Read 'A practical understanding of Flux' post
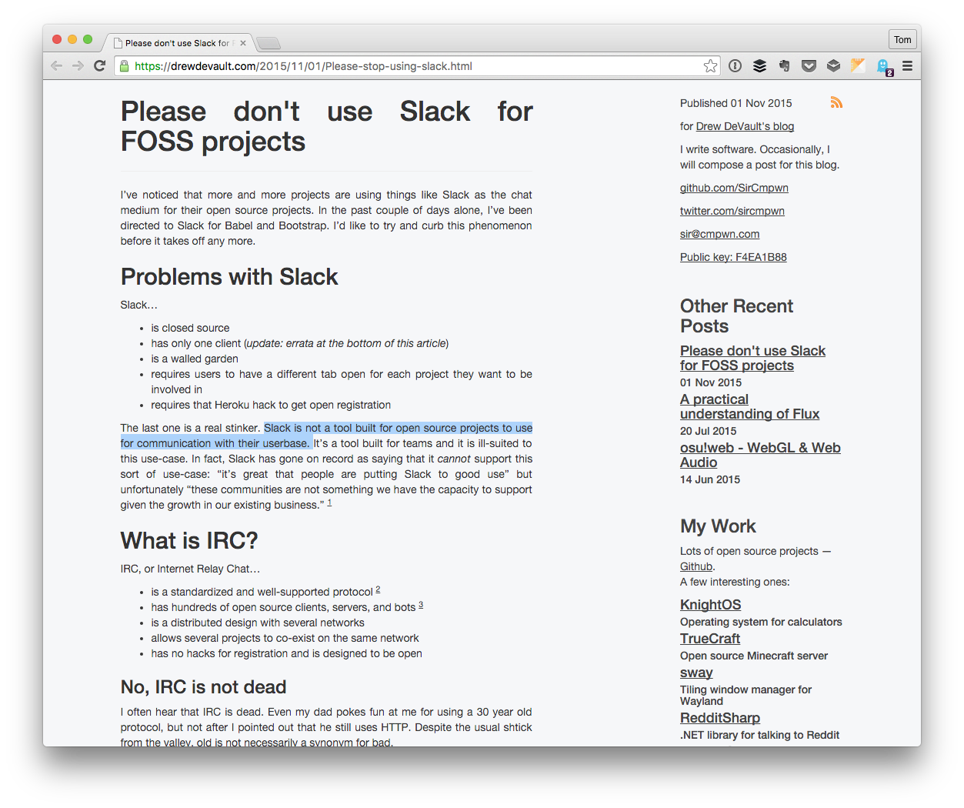This screenshot has height=808, width=964. (x=749, y=406)
